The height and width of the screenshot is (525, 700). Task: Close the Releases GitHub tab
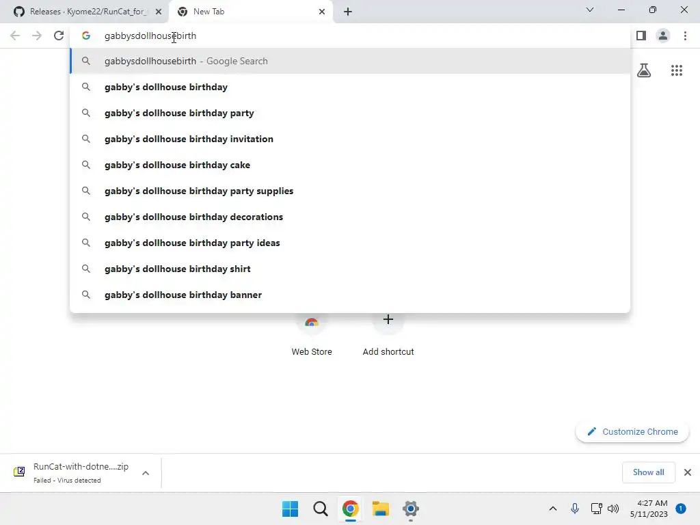click(159, 12)
